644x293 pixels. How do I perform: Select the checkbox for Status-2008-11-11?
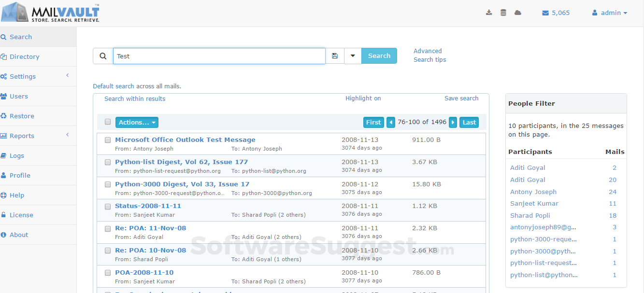point(107,206)
